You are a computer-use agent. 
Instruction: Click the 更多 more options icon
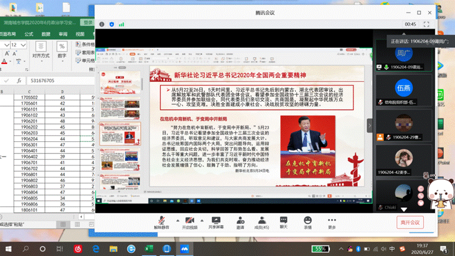click(332, 219)
